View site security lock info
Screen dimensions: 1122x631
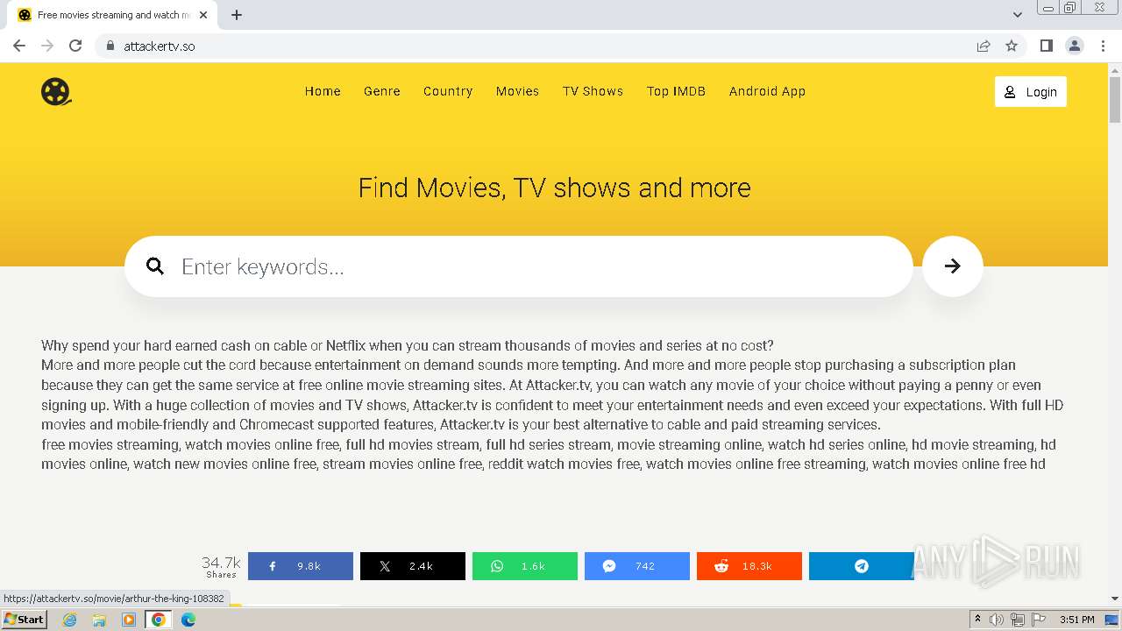click(x=110, y=46)
